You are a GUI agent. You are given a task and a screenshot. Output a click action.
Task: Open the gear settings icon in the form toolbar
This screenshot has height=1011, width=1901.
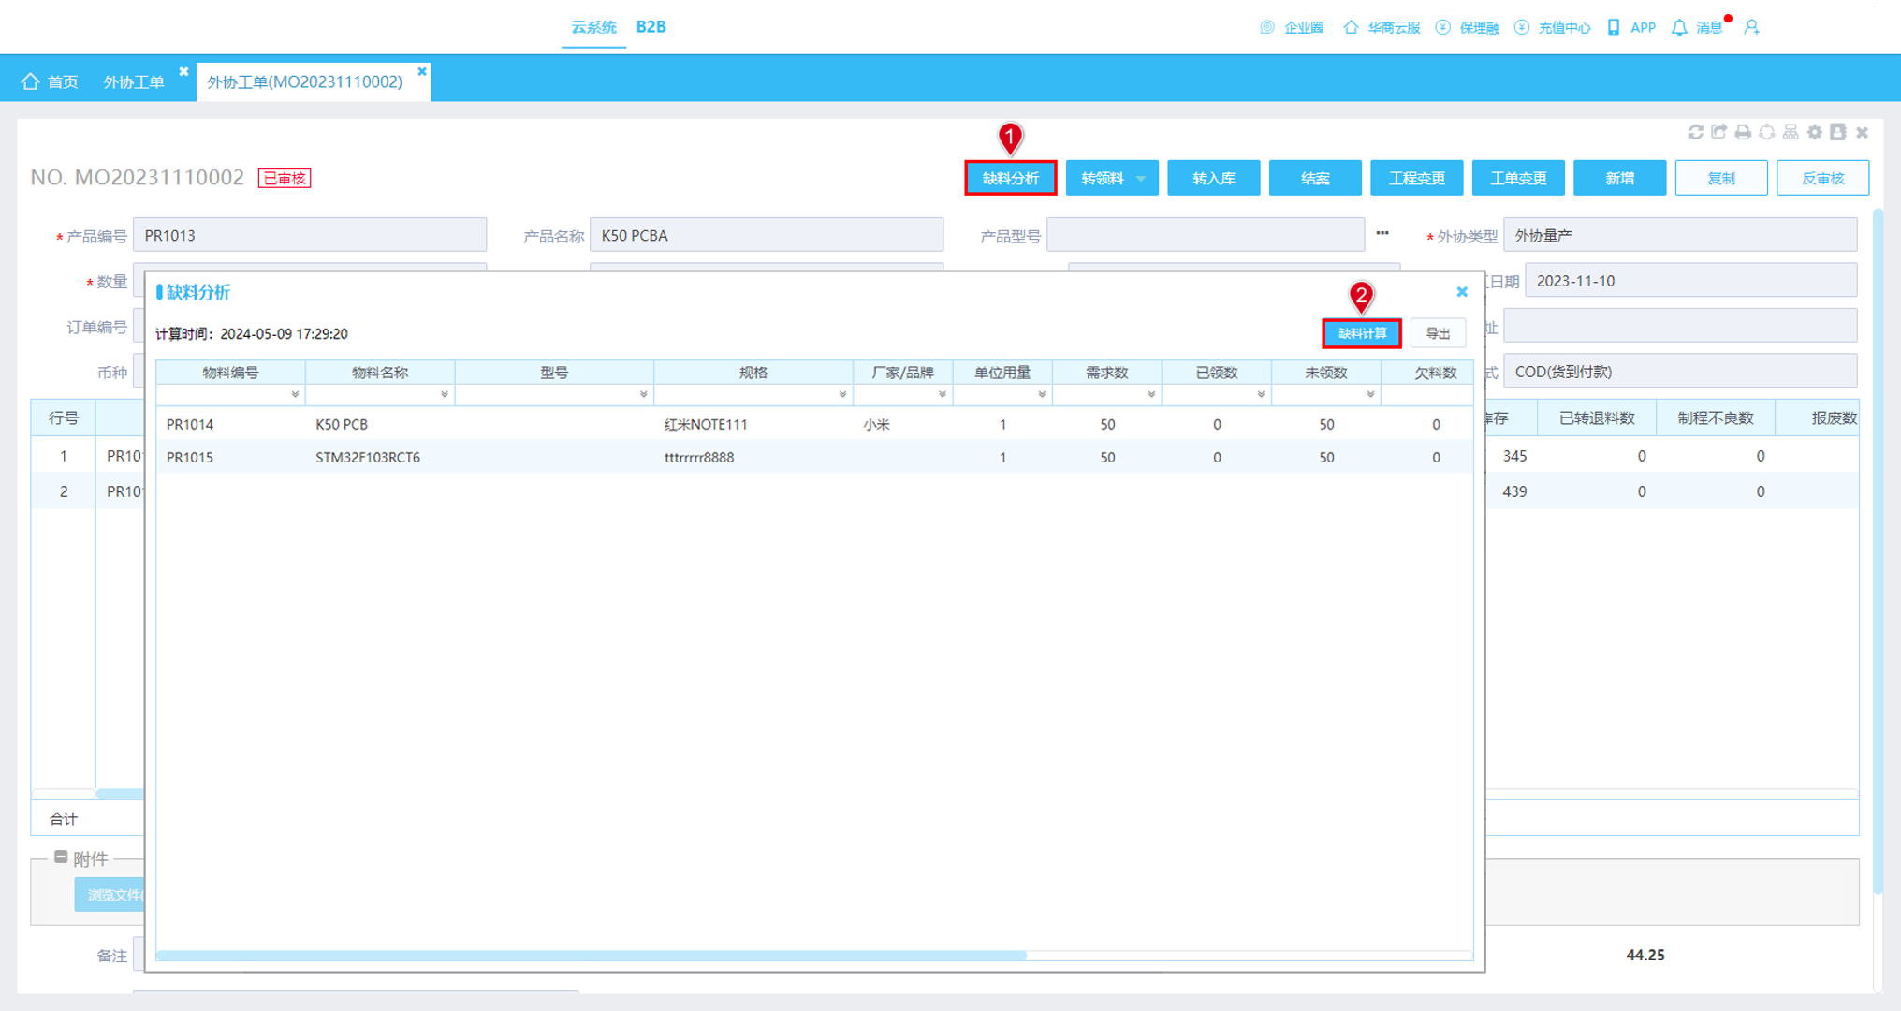pyautogui.click(x=1815, y=132)
